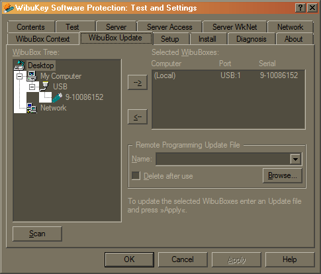The width and height of the screenshot is (321, 274).
Task: Click USB:1 port cell
Action: click(230, 75)
